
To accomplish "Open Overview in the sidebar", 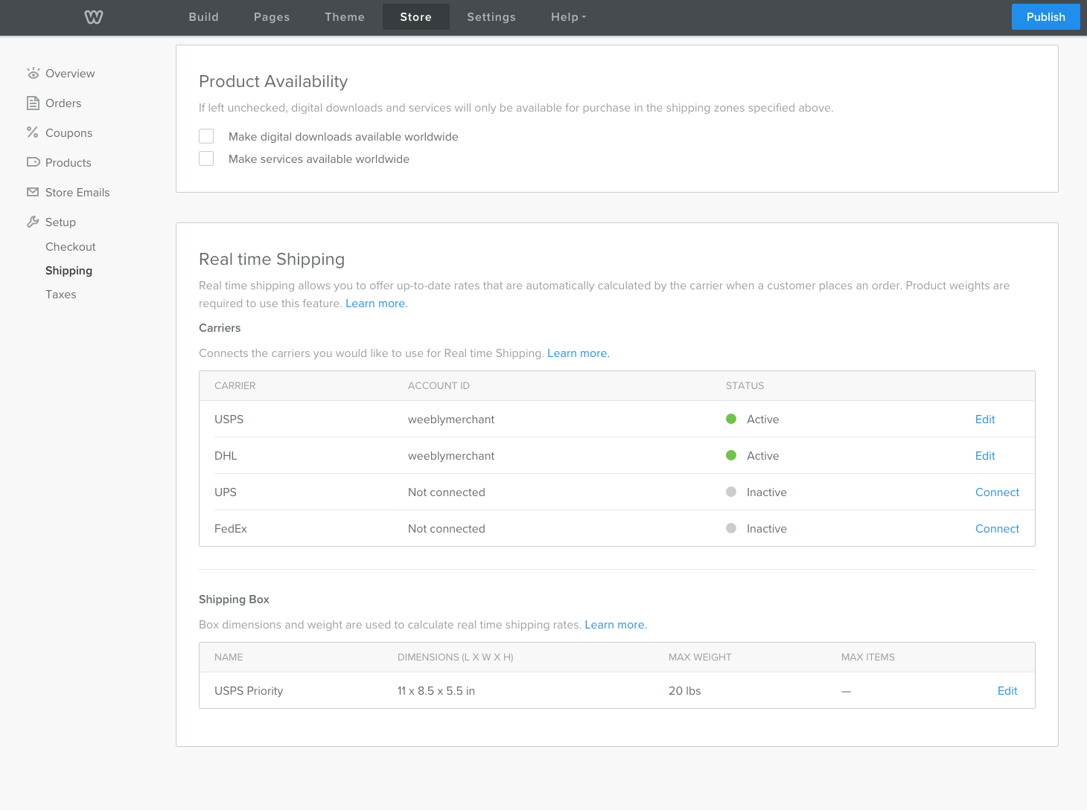I will click(70, 73).
